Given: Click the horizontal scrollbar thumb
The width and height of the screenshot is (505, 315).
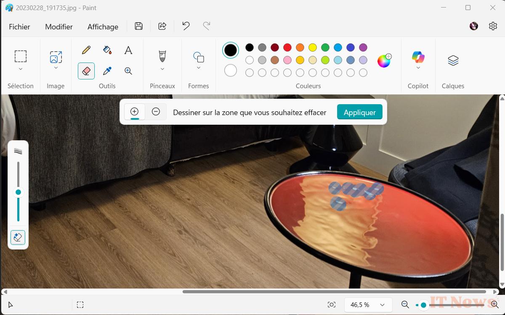Looking at the screenshot, I should point(334,291).
